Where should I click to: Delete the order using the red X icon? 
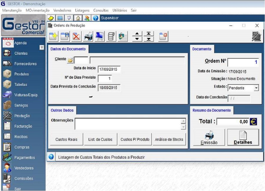point(76,36)
